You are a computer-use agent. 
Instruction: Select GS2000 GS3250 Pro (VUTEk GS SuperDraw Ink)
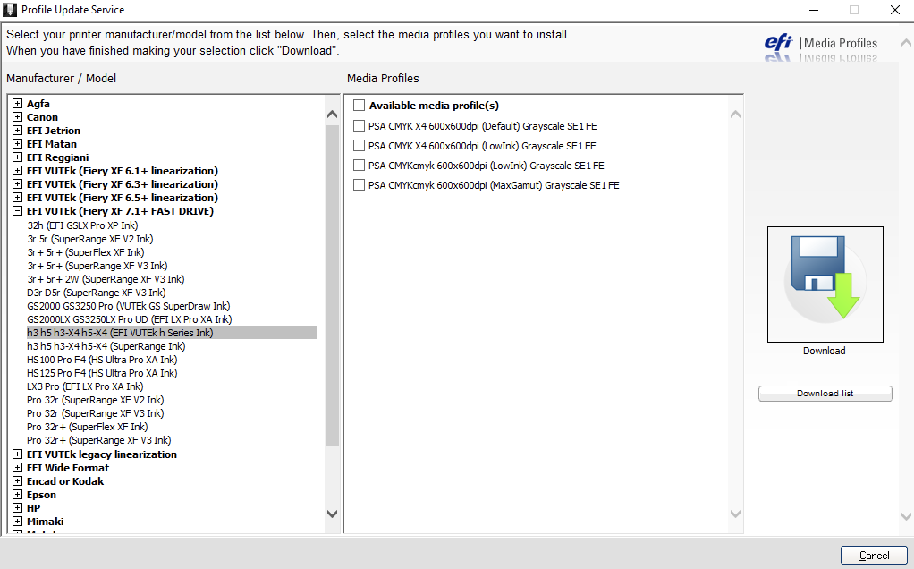tap(128, 306)
